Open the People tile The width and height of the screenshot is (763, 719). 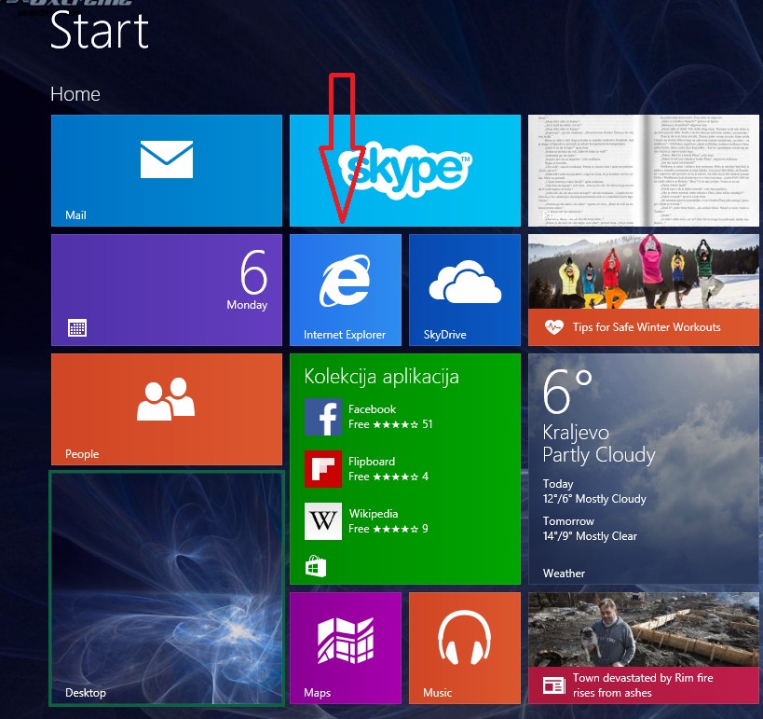click(167, 409)
